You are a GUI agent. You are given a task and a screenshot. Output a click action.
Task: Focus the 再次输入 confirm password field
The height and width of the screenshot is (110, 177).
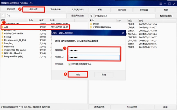[x=94, y=57]
